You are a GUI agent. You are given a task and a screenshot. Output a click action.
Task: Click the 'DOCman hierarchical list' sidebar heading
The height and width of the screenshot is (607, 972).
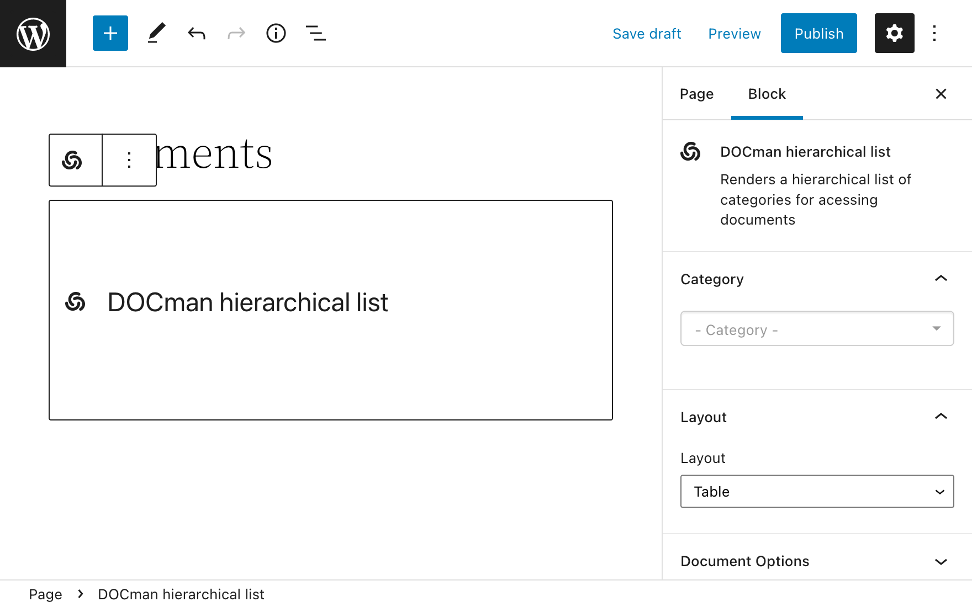pyautogui.click(x=805, y=152)
